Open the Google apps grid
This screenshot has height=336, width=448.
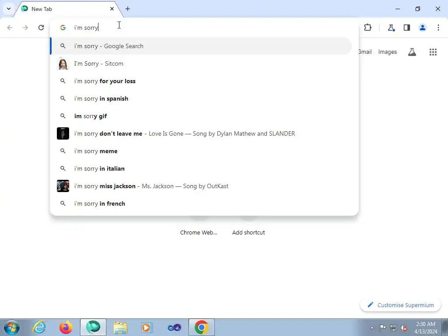[433, 52]
